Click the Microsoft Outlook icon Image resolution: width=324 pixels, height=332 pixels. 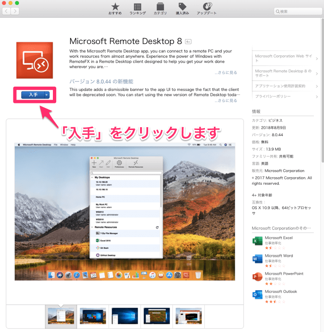[x=257, y=295]
